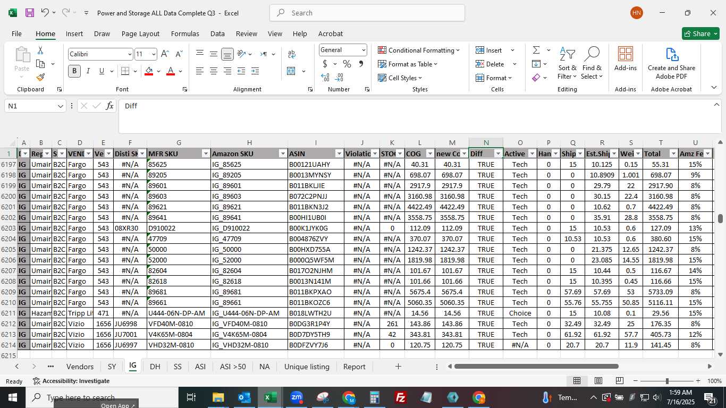Open Conditional Formatting dropdown

tap(419, 50)
